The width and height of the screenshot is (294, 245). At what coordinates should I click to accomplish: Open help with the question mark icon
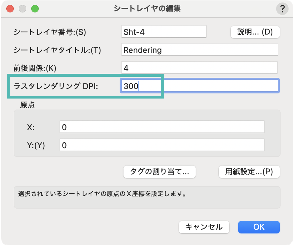click(x=282, y=9)
